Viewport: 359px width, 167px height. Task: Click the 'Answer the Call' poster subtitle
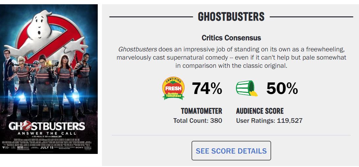click(47, 133)
